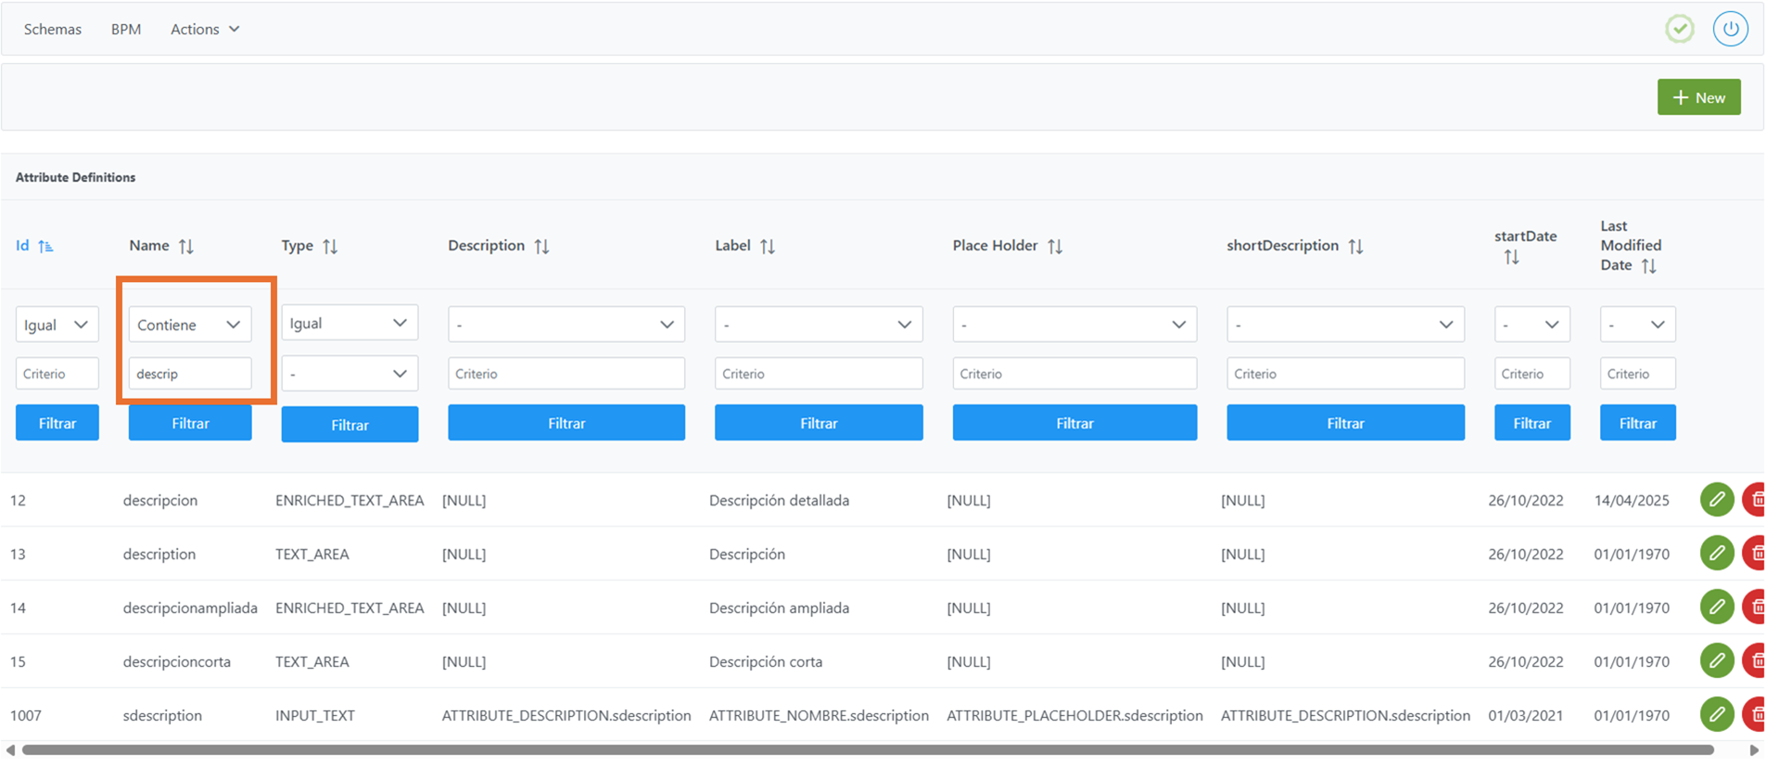Open the Type value dropdown below Igual

(349, 374)
